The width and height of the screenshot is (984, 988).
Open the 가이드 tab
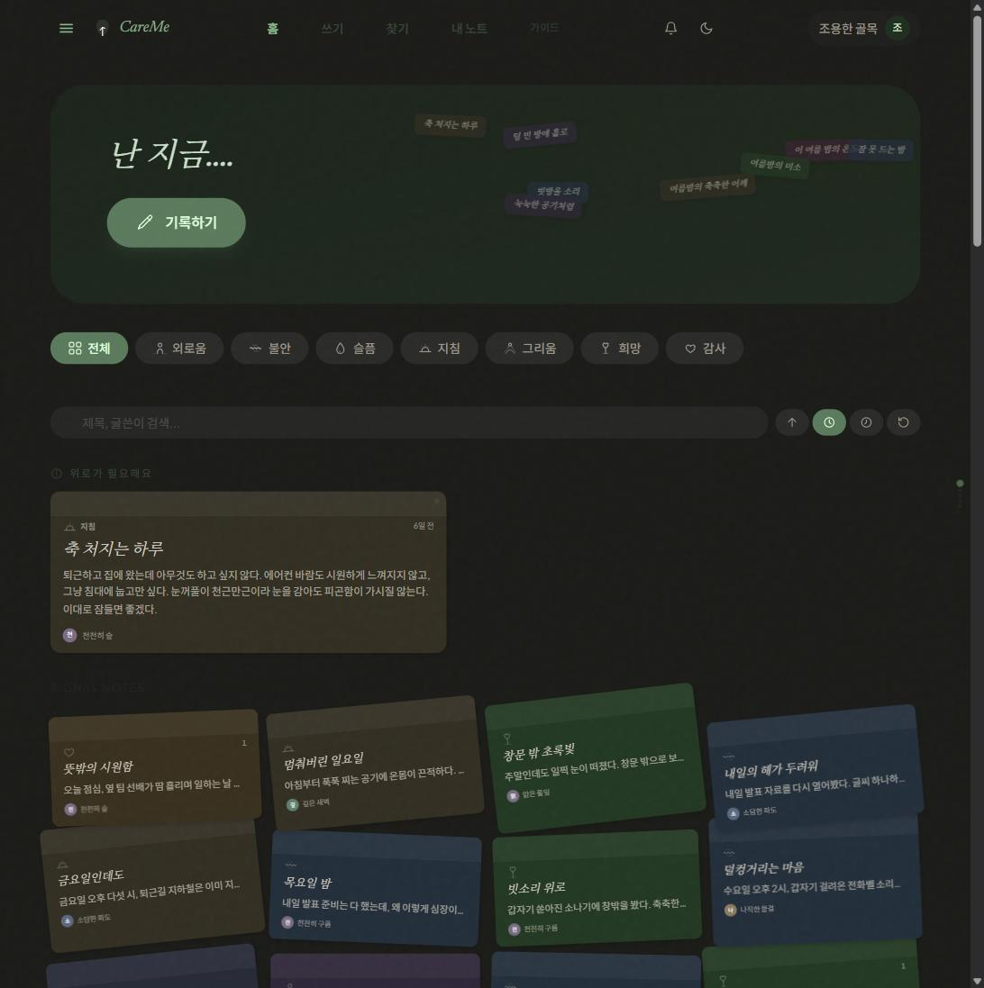[x=544, y=28]
